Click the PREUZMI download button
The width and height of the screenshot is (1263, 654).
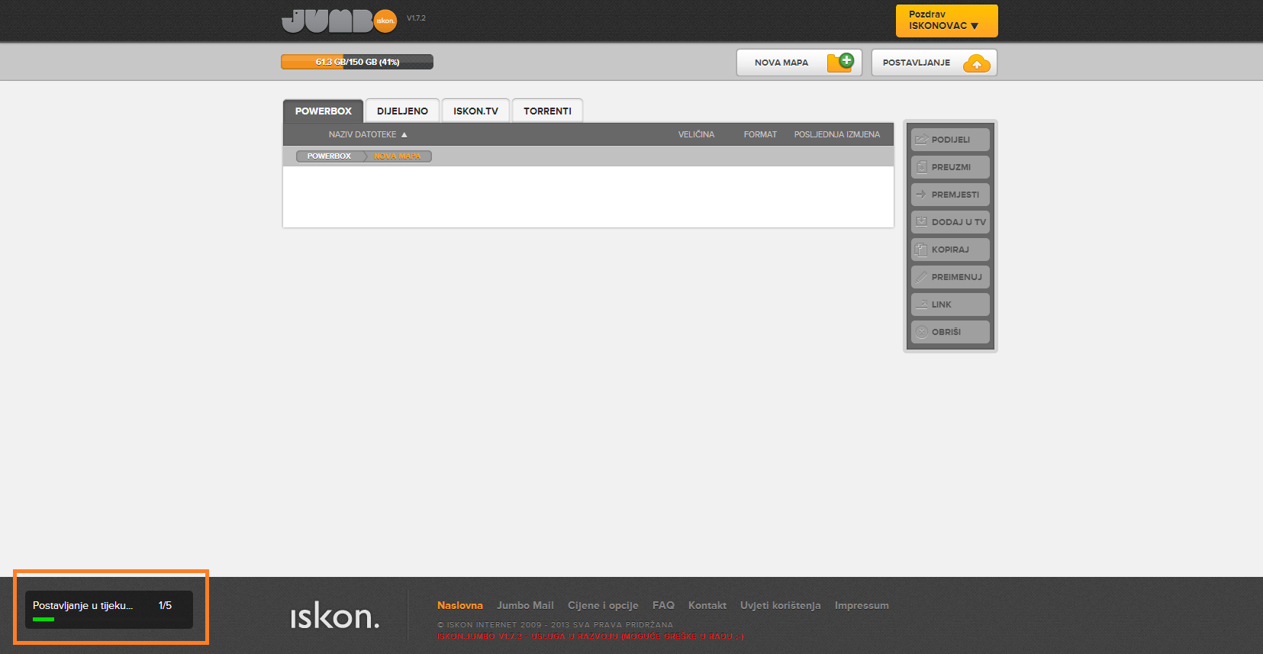(950, 167)
